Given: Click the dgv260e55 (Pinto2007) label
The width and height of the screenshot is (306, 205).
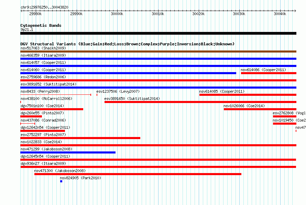Looking at the screenshot, I should [42, 113].
